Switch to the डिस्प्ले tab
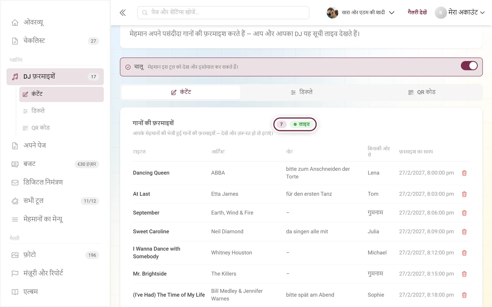Image resolution: width=492 pixels, height=307 pixels. tap(301, 92)
